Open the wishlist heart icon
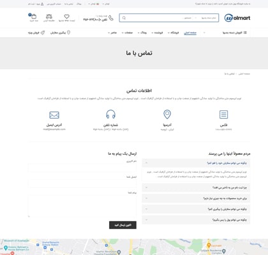268x255 pixels. click(67, 17)
